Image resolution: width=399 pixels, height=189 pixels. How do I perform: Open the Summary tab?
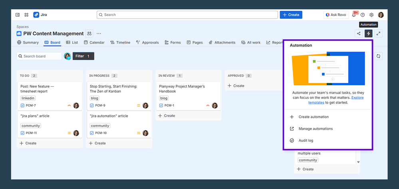28,42
